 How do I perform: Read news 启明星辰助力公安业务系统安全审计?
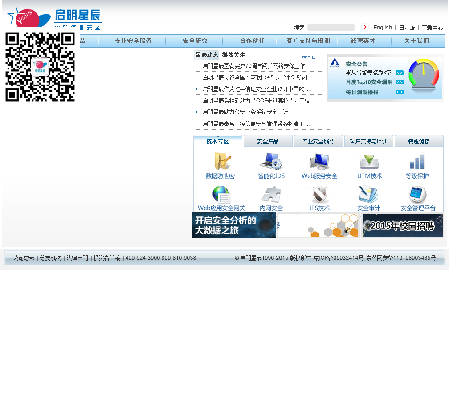pyautogui.click(x=245, y=112)
